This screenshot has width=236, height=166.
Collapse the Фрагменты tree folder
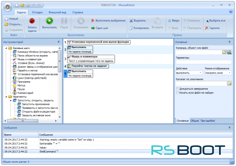pos(6,97)
